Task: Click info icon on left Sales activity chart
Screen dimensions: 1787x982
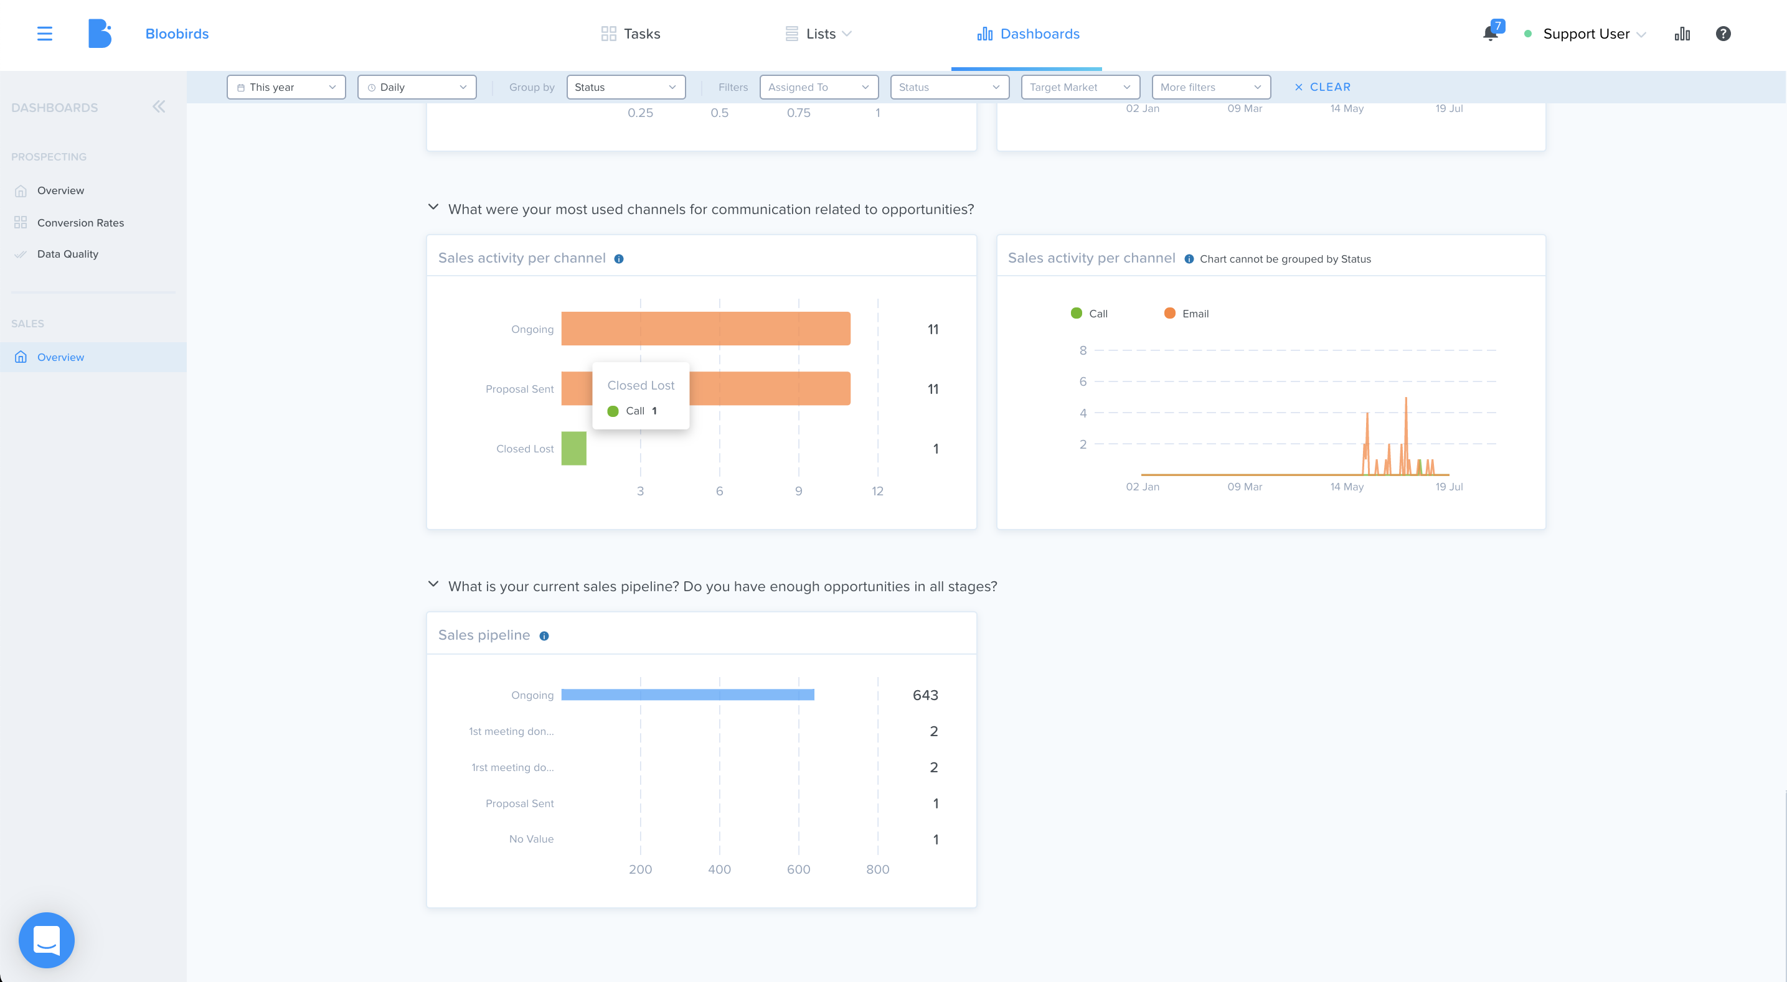Action: point(619,259)
